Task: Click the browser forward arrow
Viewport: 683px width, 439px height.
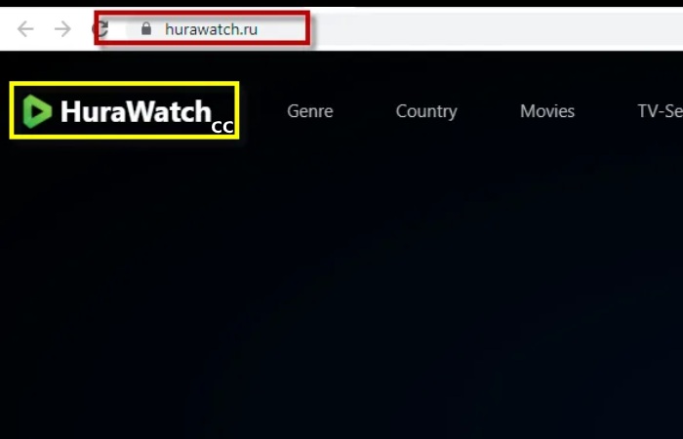Action: [x=62, y=29]
